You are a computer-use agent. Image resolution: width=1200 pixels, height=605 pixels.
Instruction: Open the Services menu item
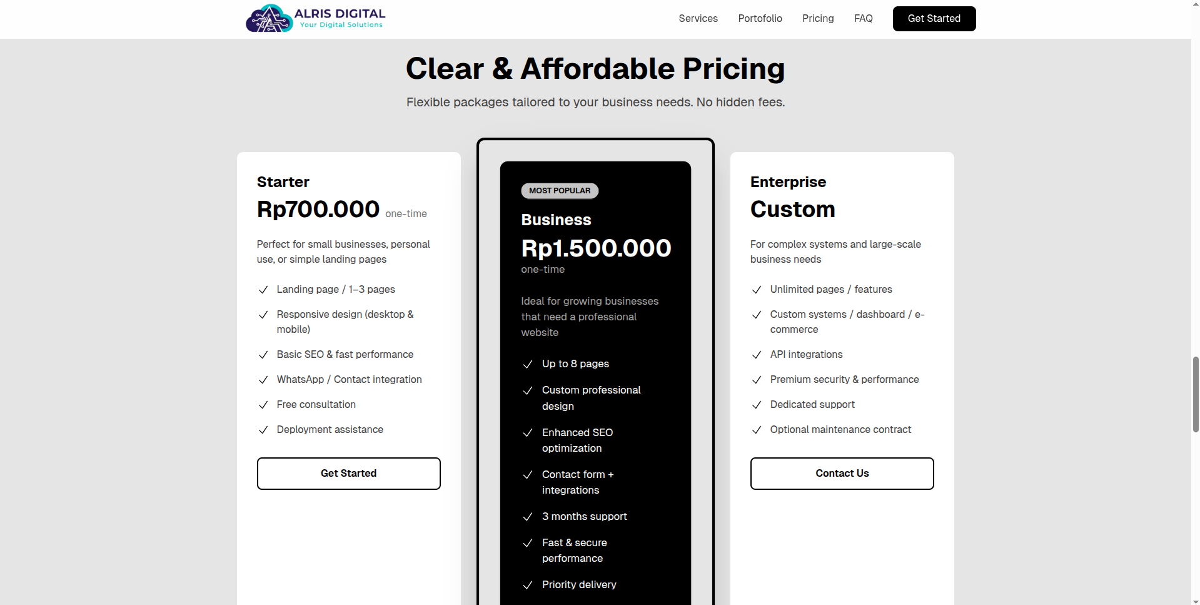coord(698,19)
